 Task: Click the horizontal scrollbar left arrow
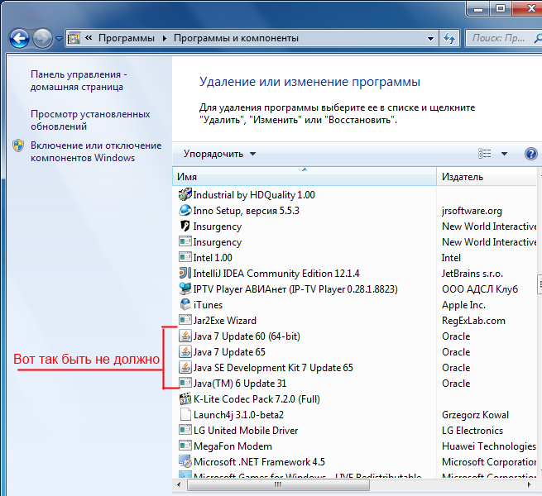point(179,484)
